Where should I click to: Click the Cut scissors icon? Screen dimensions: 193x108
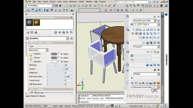pyautogui.click(x=95, y=6)
